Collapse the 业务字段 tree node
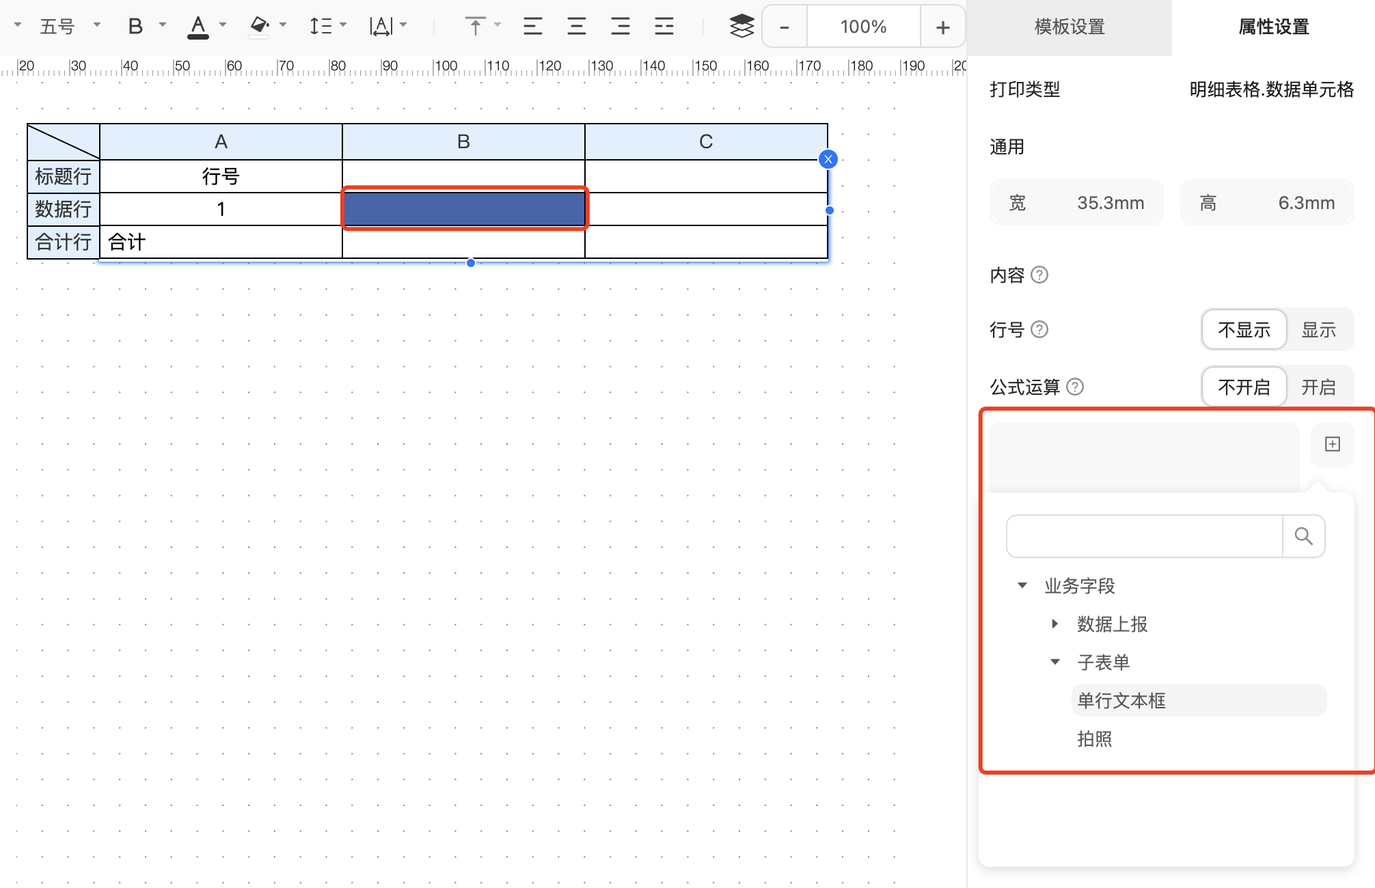 (x=1022, y=585)
